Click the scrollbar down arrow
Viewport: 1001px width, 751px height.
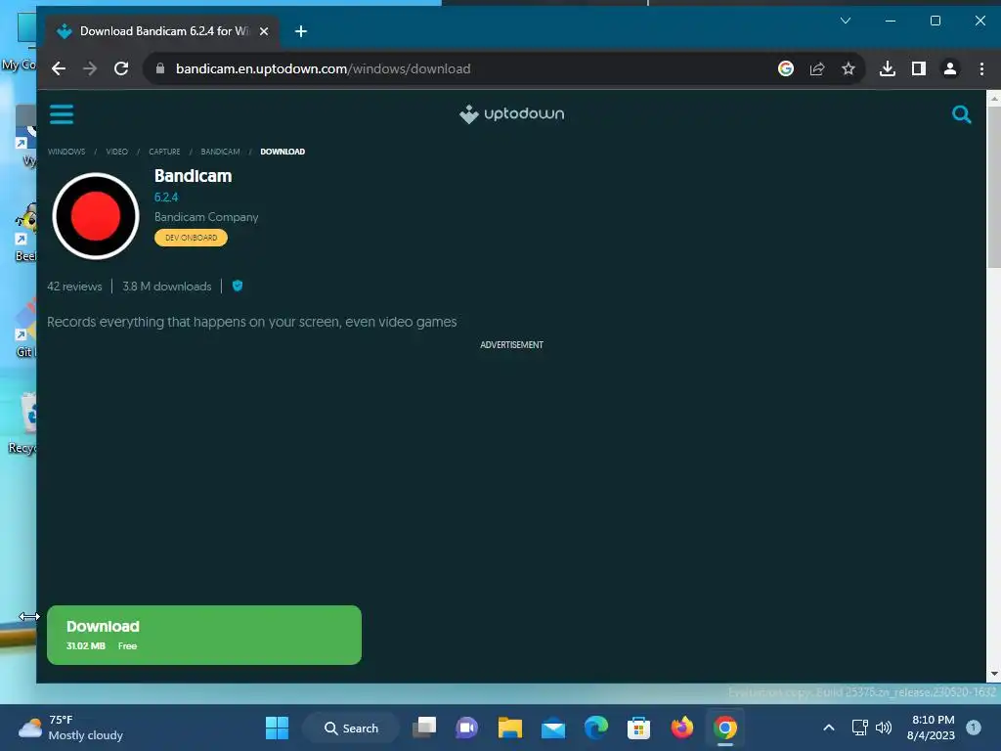click(x=994, y=675)
